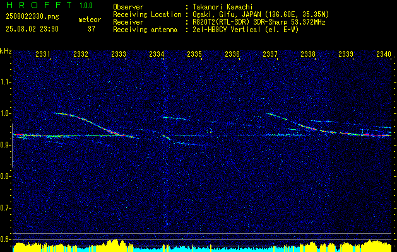Image resolution: width=397 pixels, height=252 pixels.
Task: Click the meteor label
Action: 90,20
